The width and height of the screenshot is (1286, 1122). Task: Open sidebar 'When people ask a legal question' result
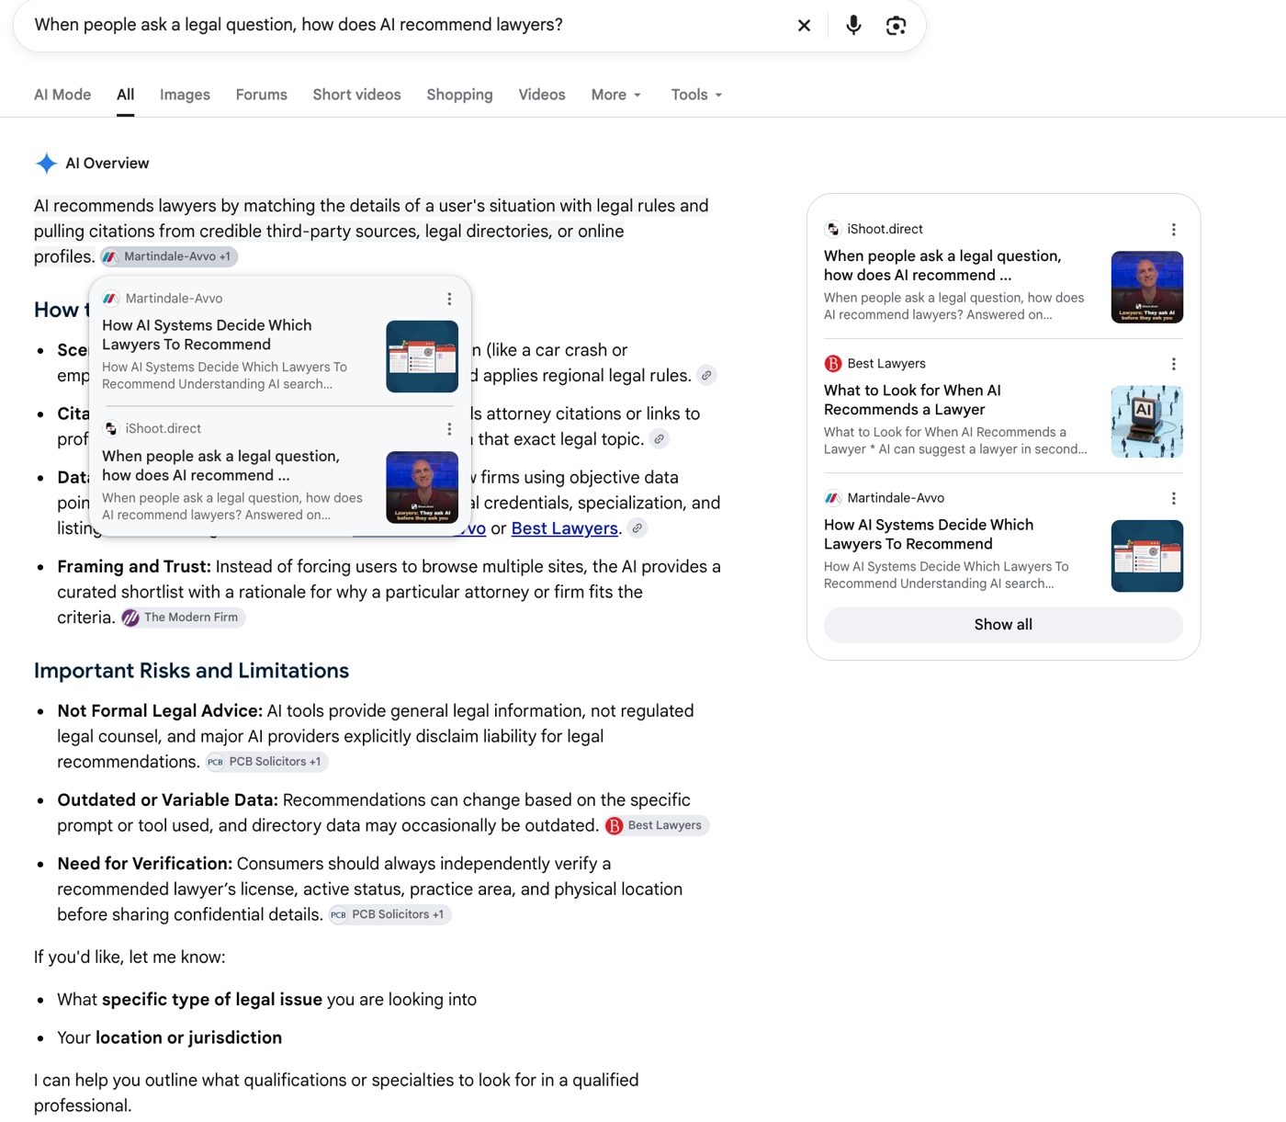942,266
